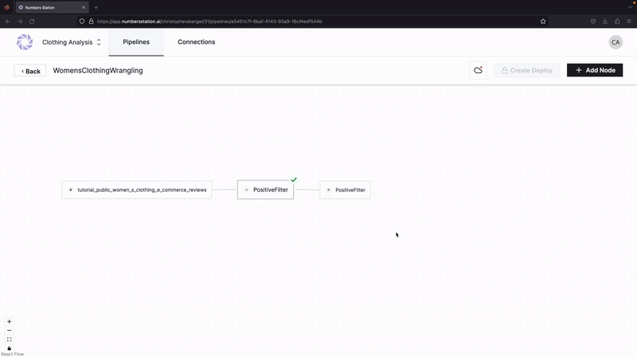
Task: Open the Pocket save icon
Action: click(593, 21)
